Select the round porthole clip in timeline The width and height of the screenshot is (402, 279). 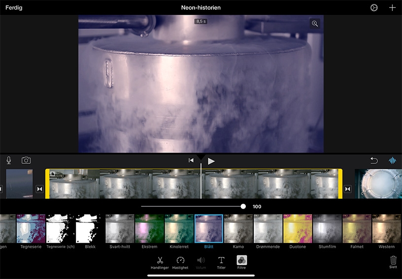pos(378,184)
